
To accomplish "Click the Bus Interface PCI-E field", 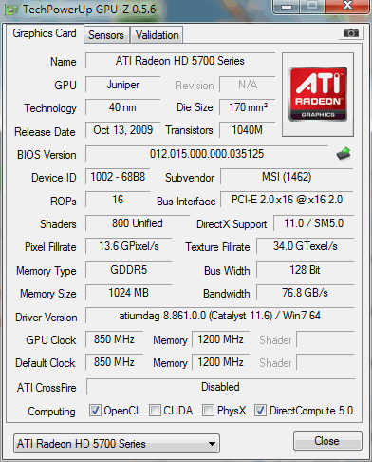I will point(287,200).
